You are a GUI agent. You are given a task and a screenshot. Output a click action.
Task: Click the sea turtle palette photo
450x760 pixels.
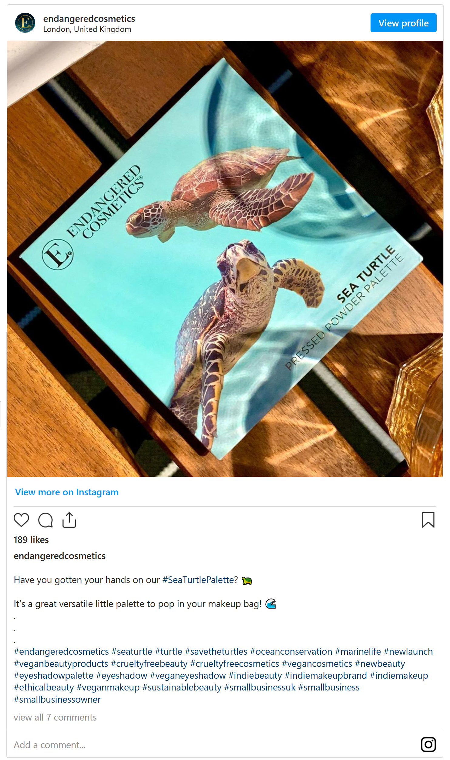(225, 259)
